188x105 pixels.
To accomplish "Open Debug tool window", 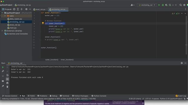I will coord(53,96).
